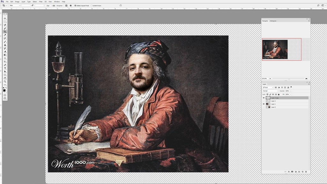Select the History Brush tool
The height and width of the screenshot is (184, 327).
(5, 49)
